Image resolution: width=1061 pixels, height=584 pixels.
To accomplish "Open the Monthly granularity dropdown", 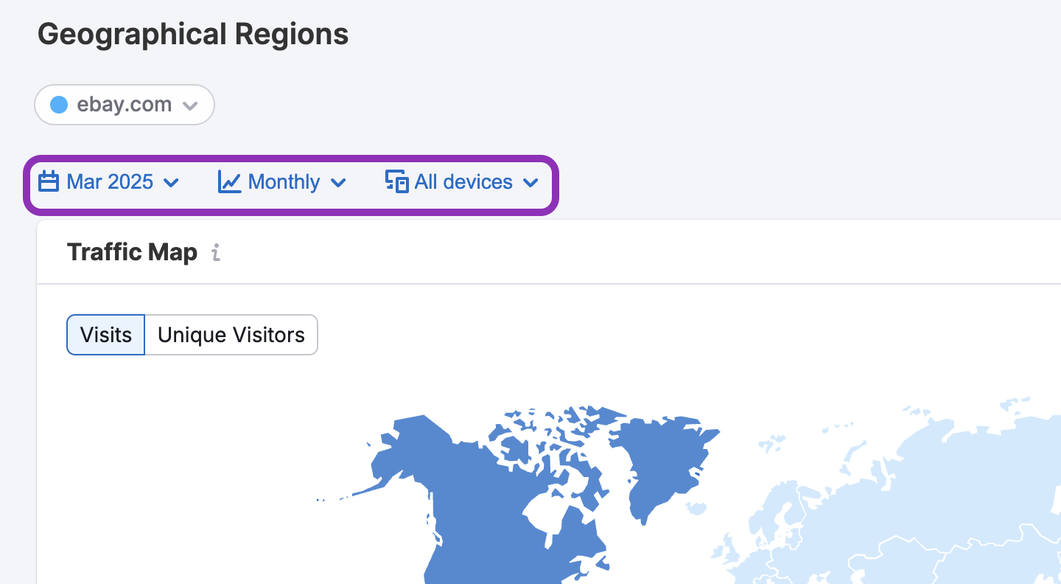I will tap(284, 181).
